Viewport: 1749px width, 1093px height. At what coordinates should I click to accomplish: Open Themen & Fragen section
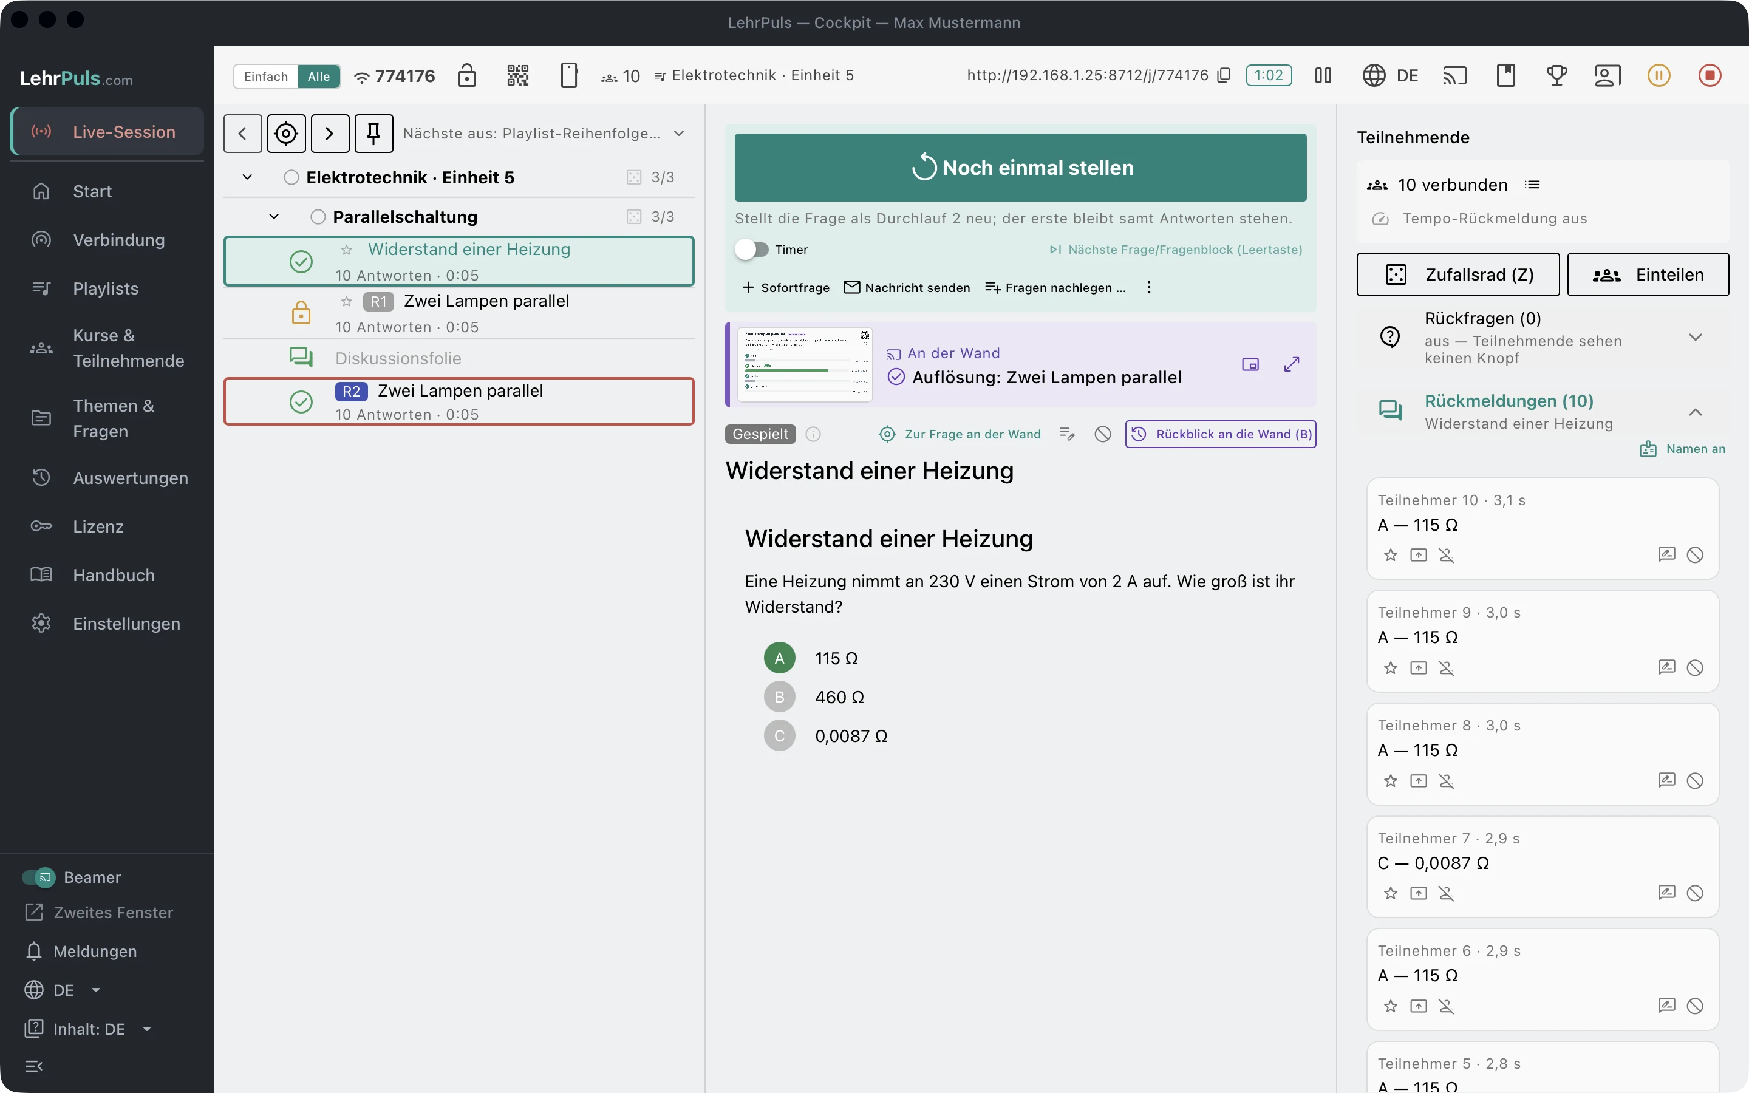tap(106, 418)
